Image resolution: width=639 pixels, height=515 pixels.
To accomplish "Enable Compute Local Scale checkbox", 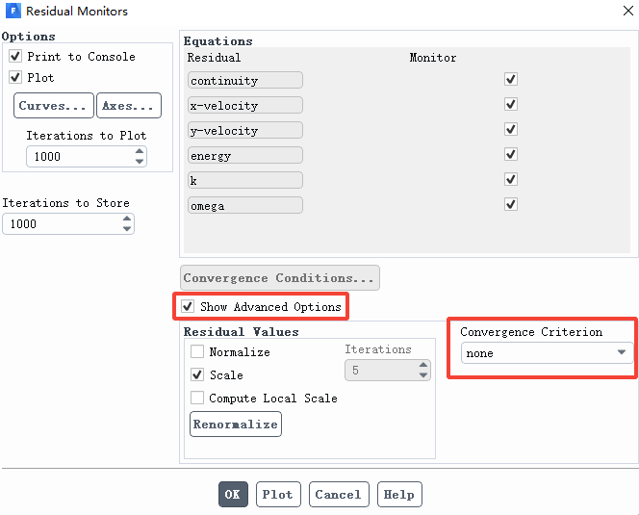I will tap(197, 398).
